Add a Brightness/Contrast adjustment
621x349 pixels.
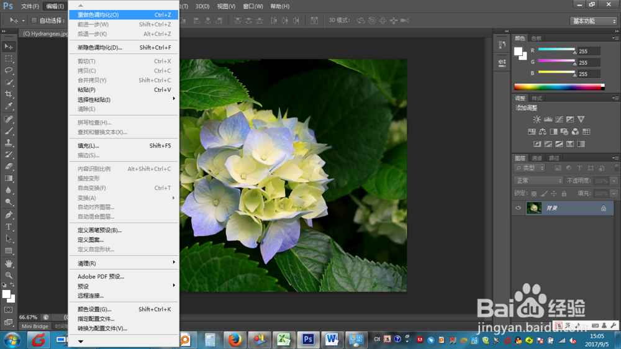pyautogui.click(x=537, y=119)
